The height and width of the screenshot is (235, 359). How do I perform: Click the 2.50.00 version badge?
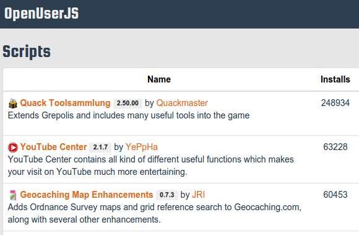pos(128,103)
